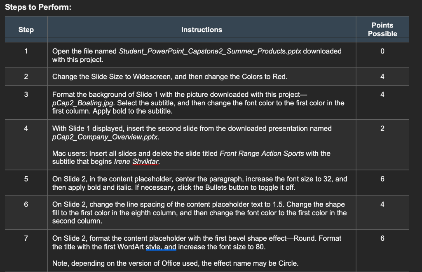Select the step number 5 cell
Screen dimensions: 422x272
(26, 179)
